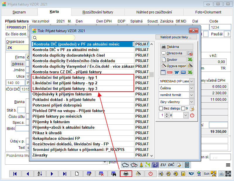Screen dimensions: 234x181
Task: Select Příjemky k fakturám row
Action: coord(83,122)
